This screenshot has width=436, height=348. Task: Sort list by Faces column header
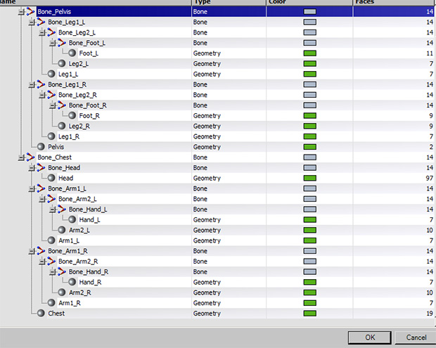tap(395, 2)
